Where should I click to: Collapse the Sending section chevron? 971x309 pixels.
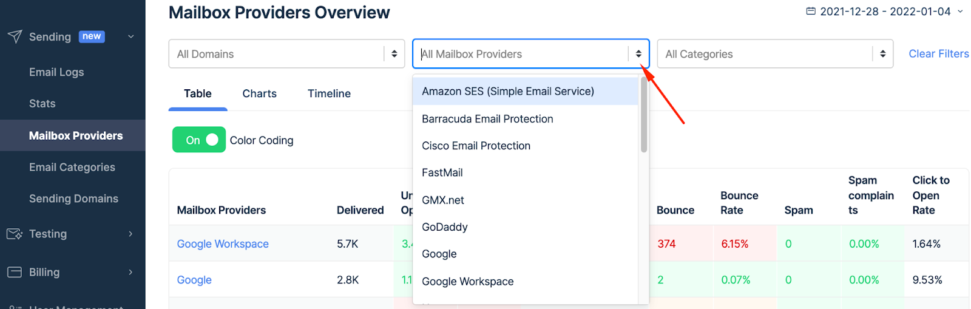pyautogui.click(x=130, y=36)
